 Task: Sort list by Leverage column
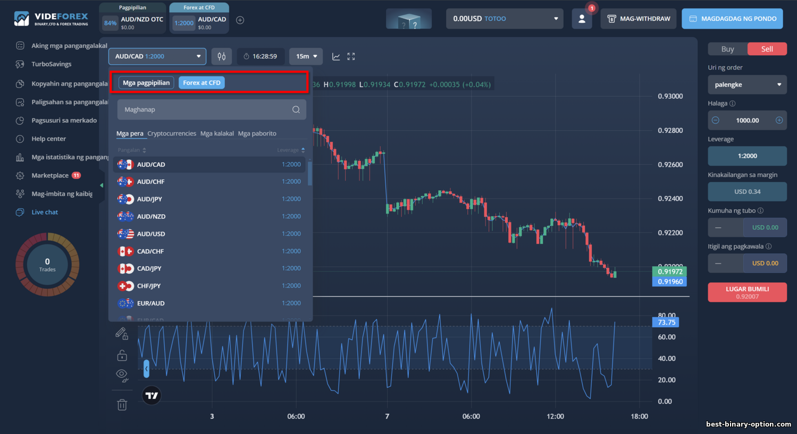[x=291, y=150]
